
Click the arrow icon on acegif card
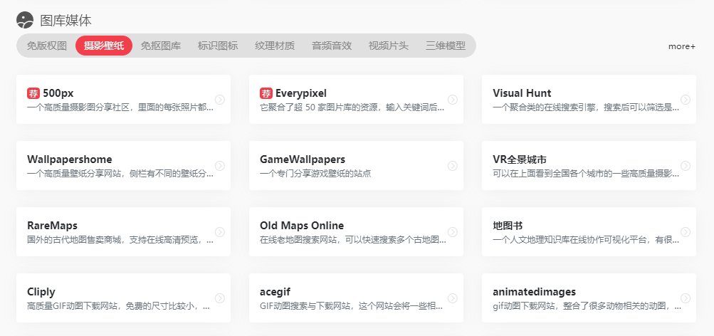point(452,298)
